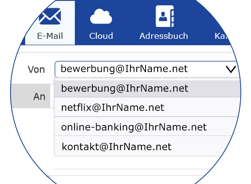Click the E-Mail envelope icon
The height and width of the screenshot is (184, 251).
pos(50,16)
